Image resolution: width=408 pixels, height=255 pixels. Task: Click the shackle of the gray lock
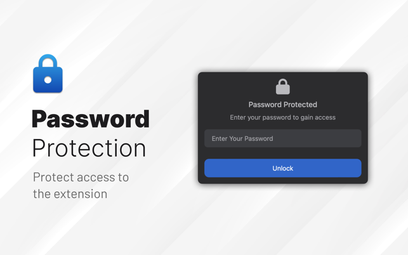click(283, 82)
